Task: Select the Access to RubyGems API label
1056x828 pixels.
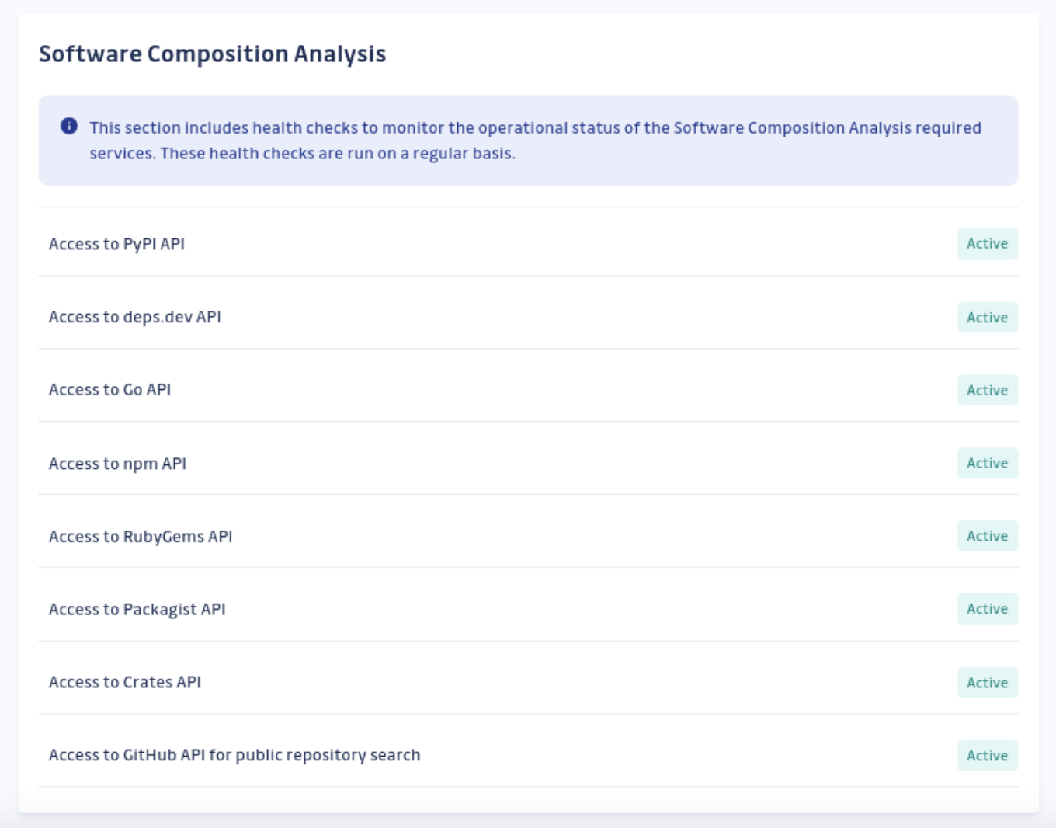Action: [141, 537]
